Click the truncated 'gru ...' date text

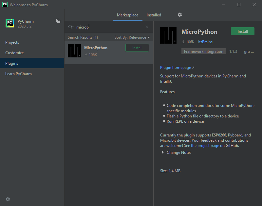pos(249,51)
